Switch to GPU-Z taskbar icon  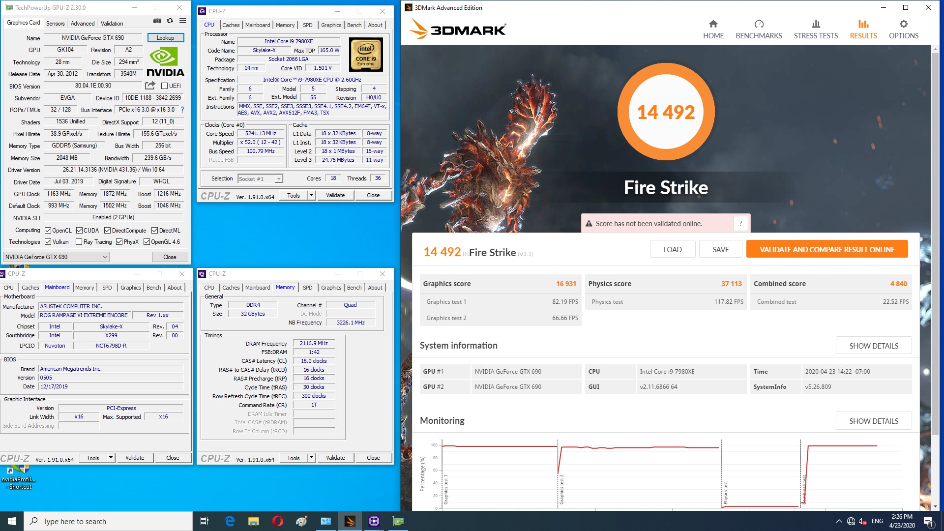(x=398, y=521)
